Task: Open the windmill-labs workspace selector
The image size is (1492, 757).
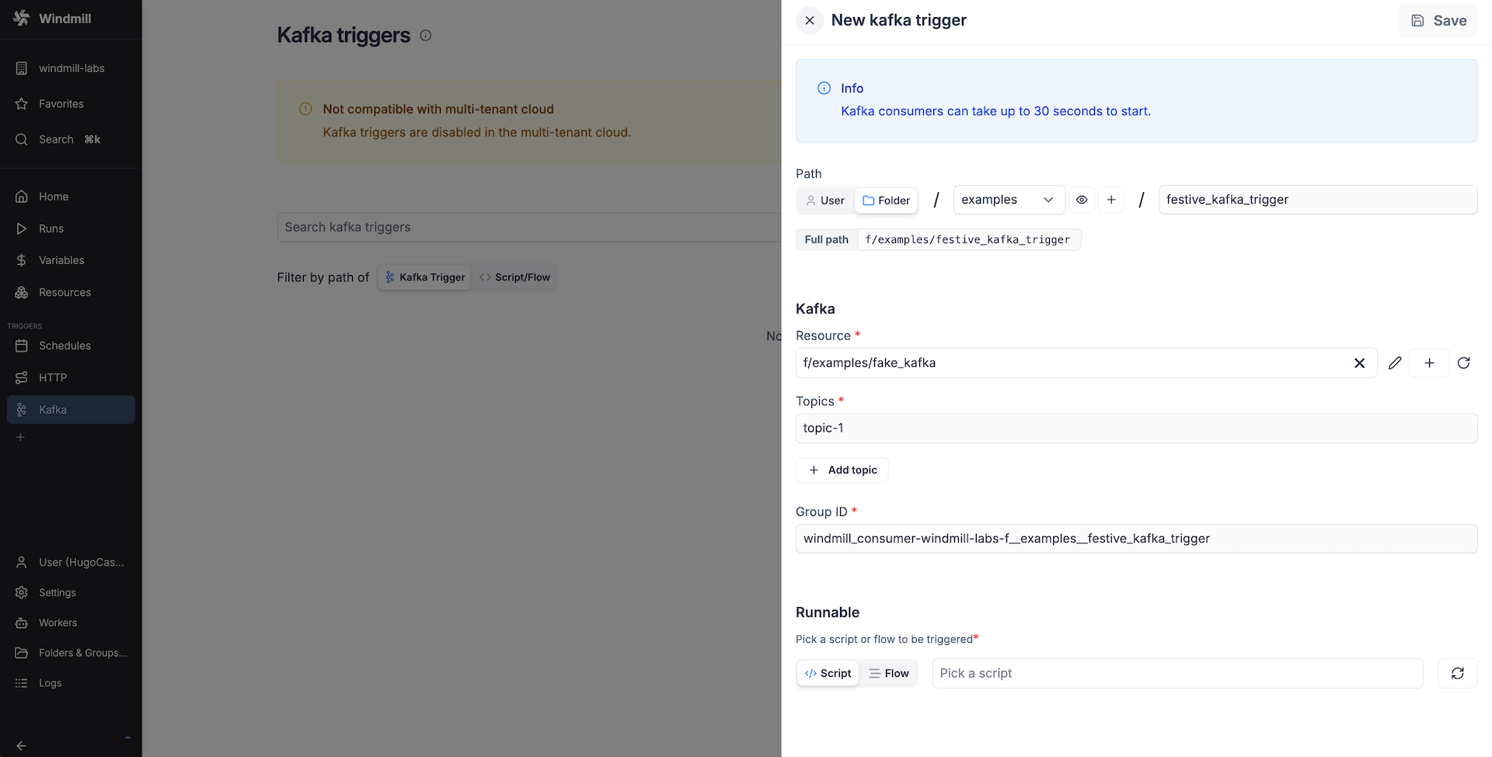Action: (71, 68)
